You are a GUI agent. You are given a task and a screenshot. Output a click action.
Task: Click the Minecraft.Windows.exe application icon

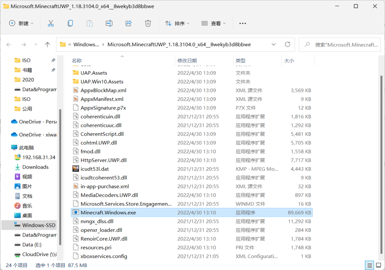tap(76, 213)
